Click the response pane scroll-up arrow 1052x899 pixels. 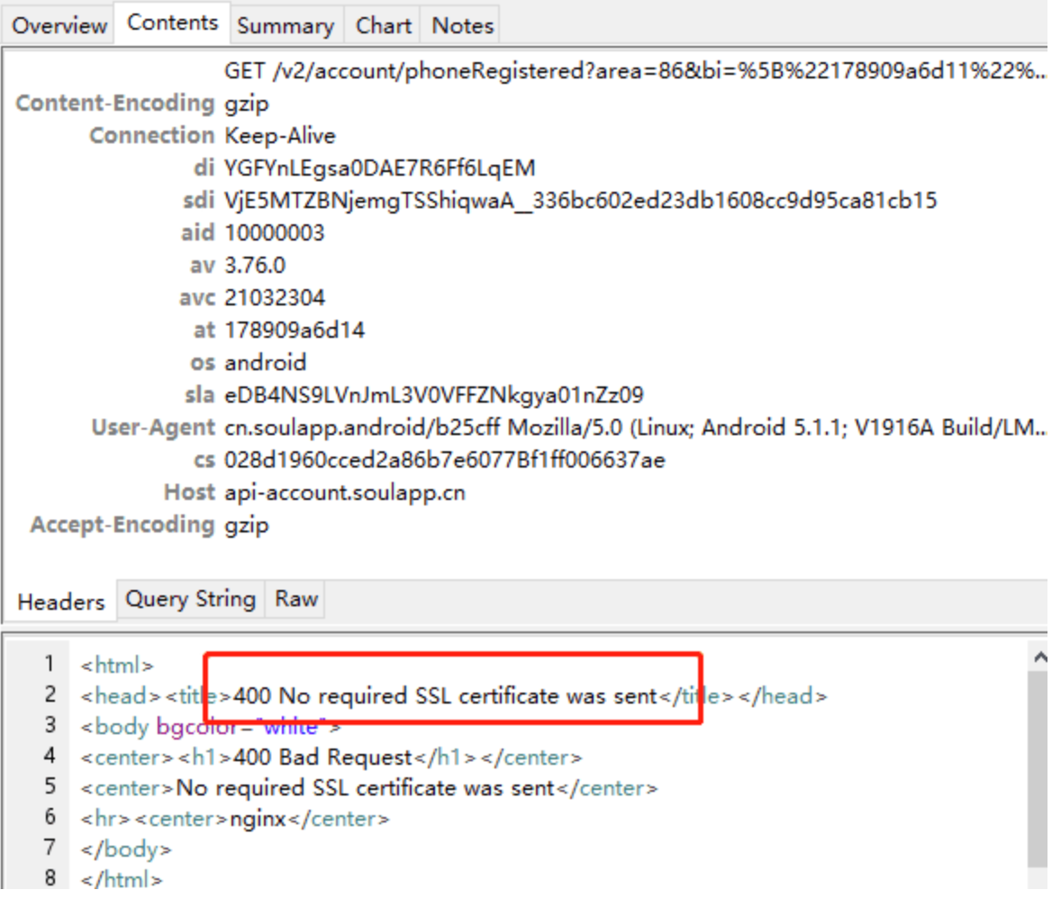1039,658
